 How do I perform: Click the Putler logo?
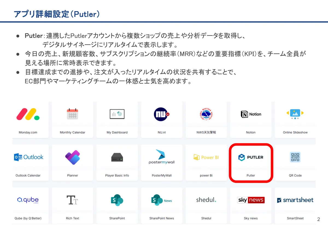point(251,157)
